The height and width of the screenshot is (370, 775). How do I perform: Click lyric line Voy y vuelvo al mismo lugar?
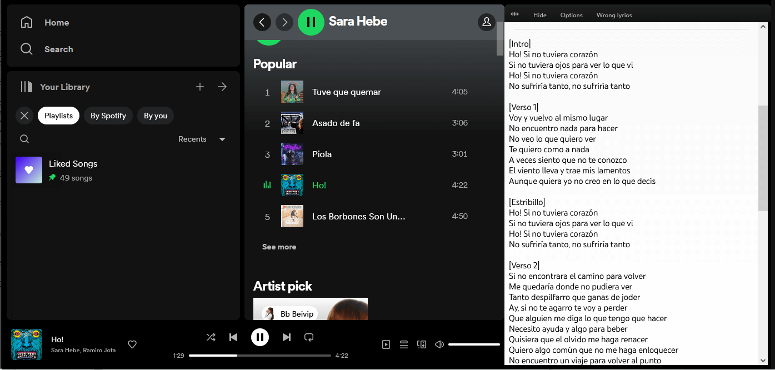click(x=558, y=118)
